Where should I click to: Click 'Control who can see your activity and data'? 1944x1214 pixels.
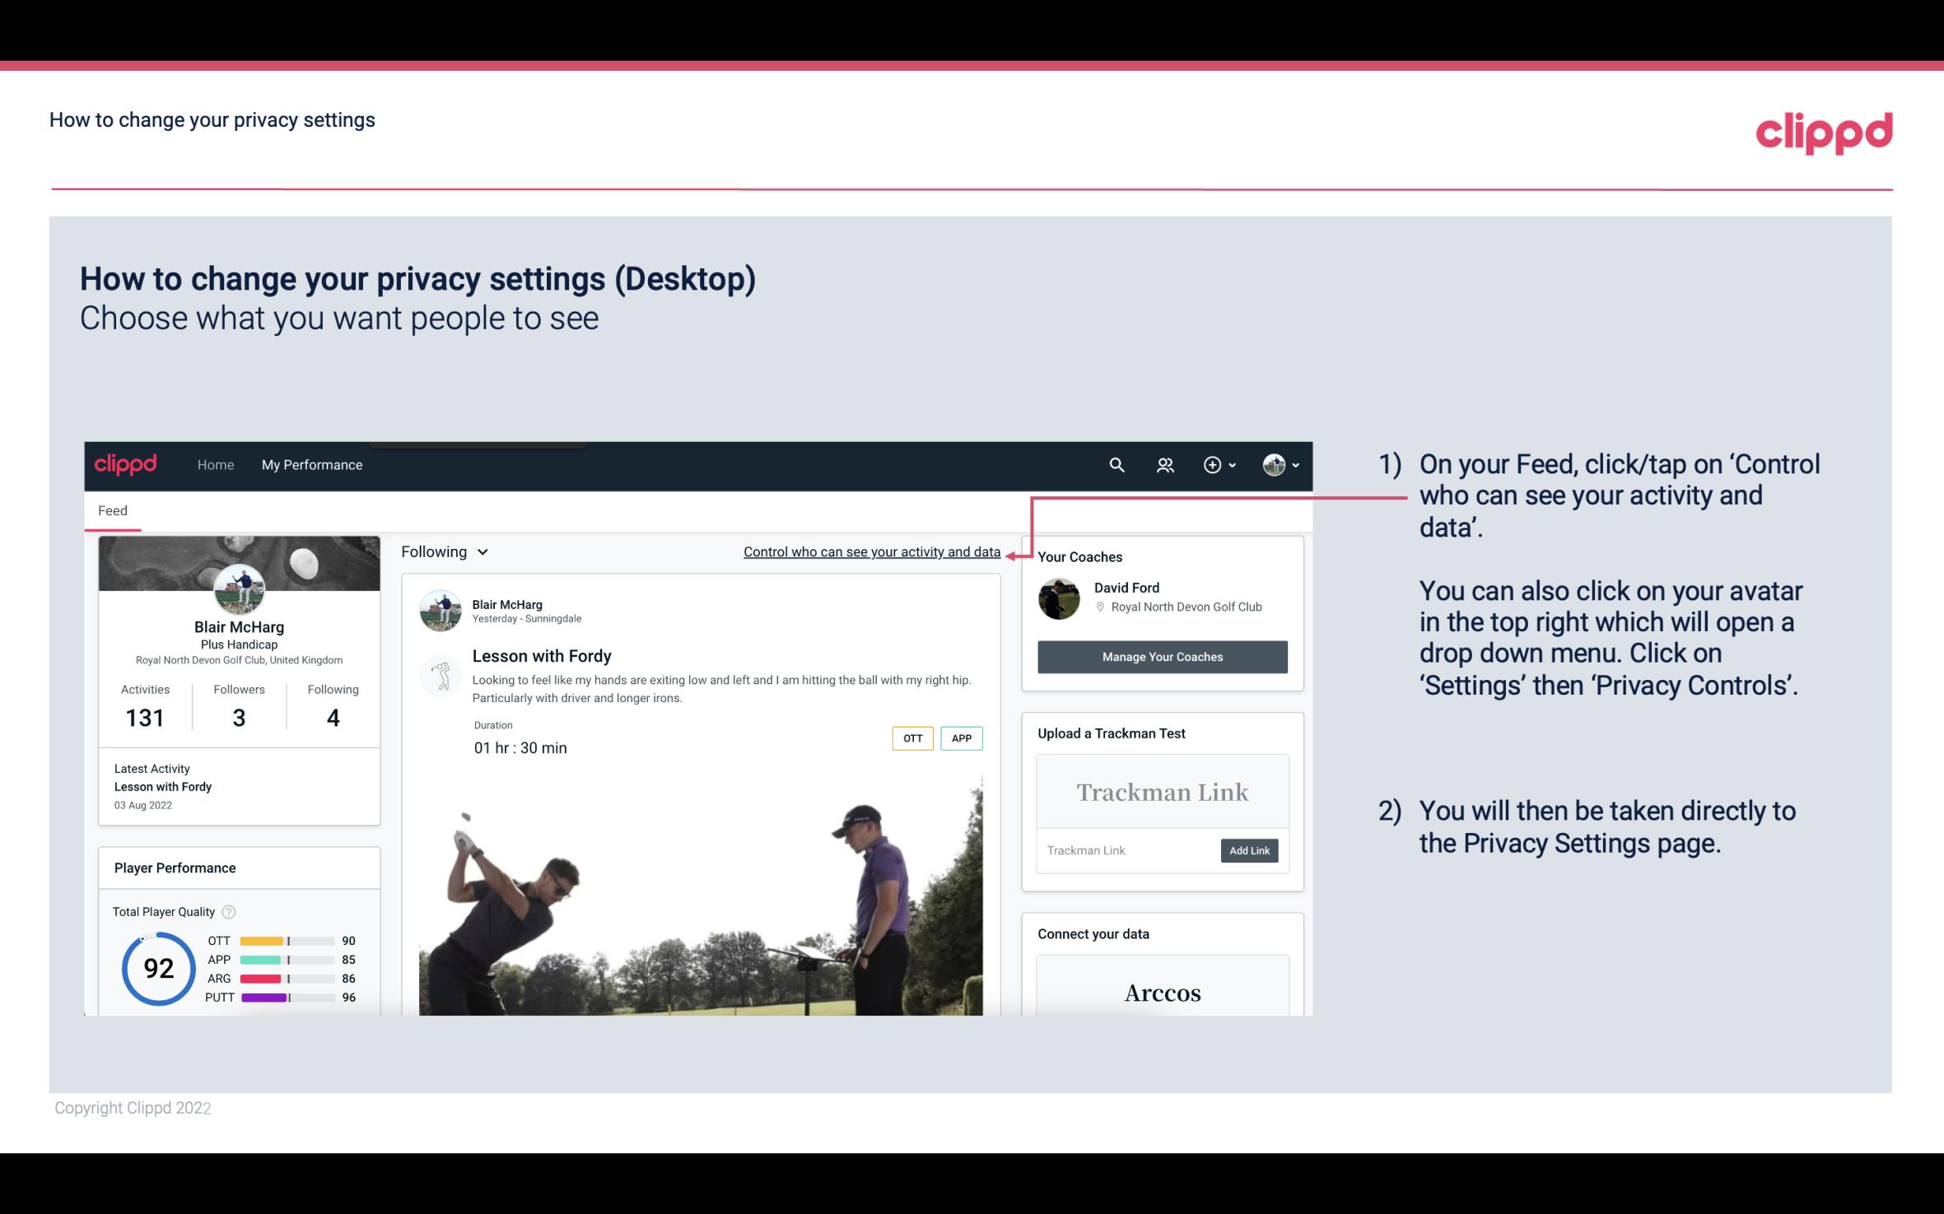point(871,551)
